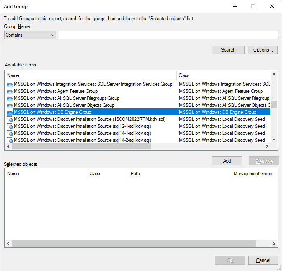This screenshot has width=282, height=271.
Task: Click the seed icon beside 1SCOM2022RTM.kdv.sql row
Action: pyautogui.click(x=10, y=119)
